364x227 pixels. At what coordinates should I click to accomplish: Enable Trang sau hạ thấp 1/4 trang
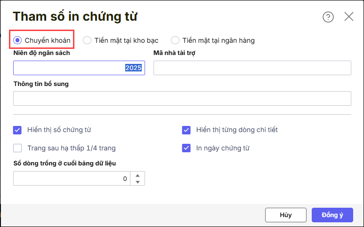[x=18, y=148]
